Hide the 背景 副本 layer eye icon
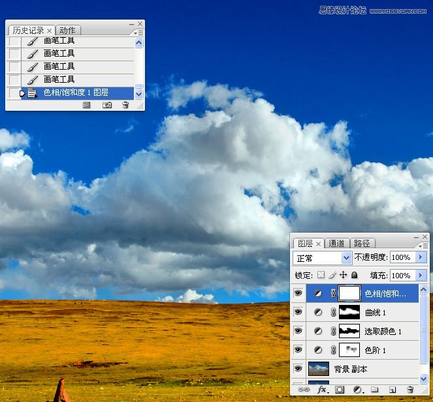The height and width of the screenshot is (402, 433). pos(298,369)
